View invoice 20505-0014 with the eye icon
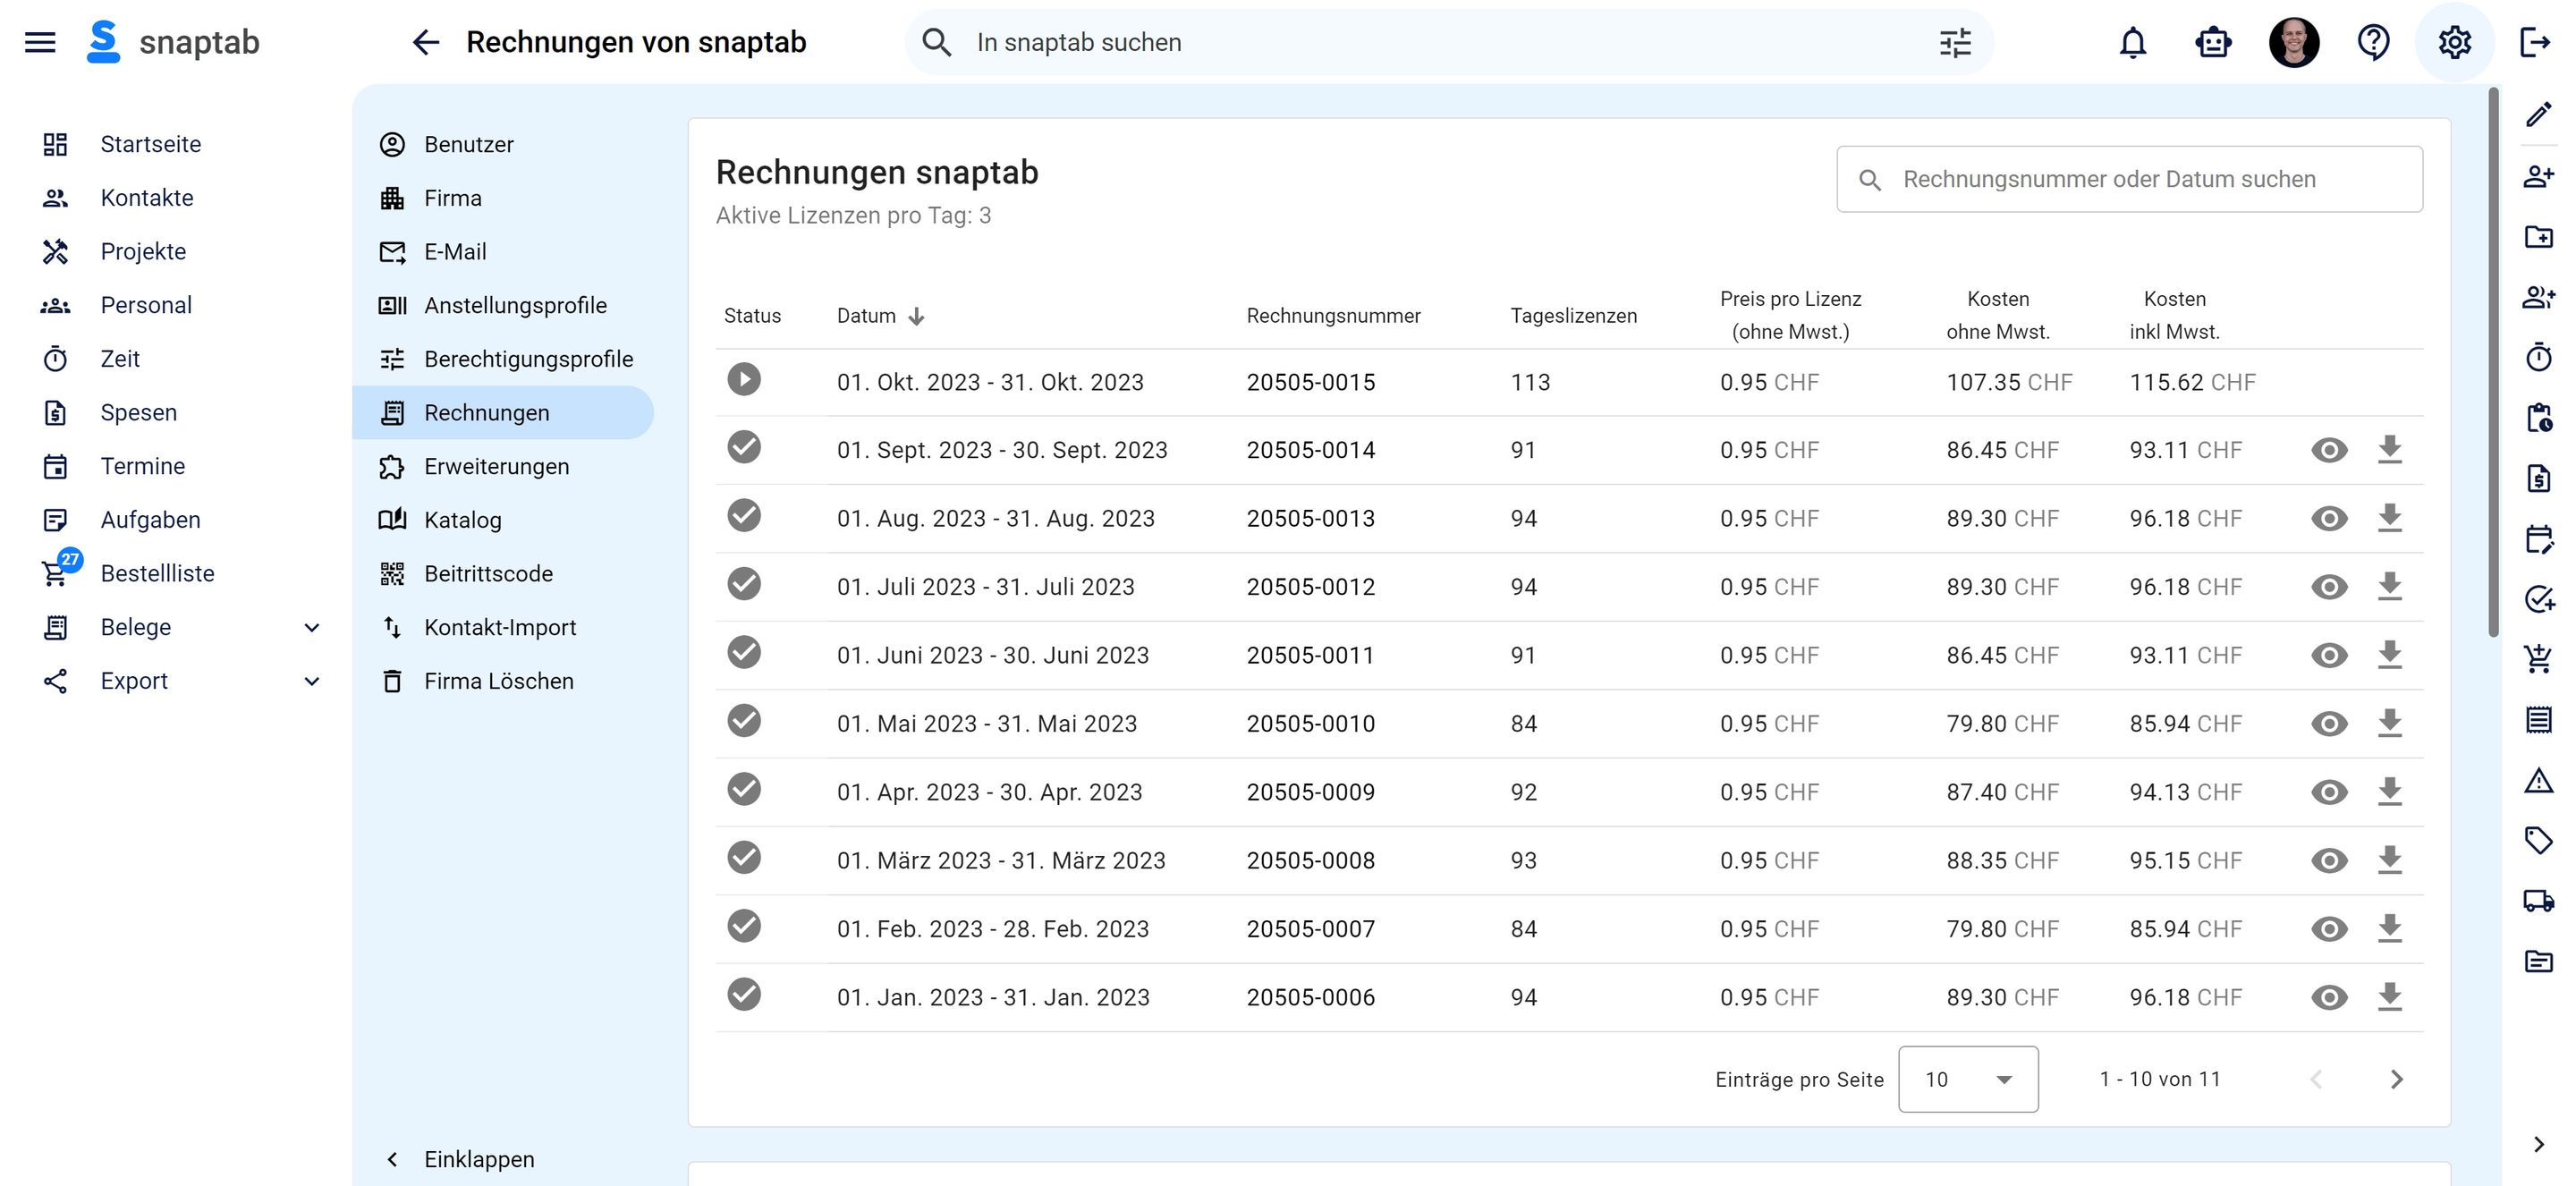This screenshot has height=1186, width=2576. pyautogui.click(x=2329, y=450)
